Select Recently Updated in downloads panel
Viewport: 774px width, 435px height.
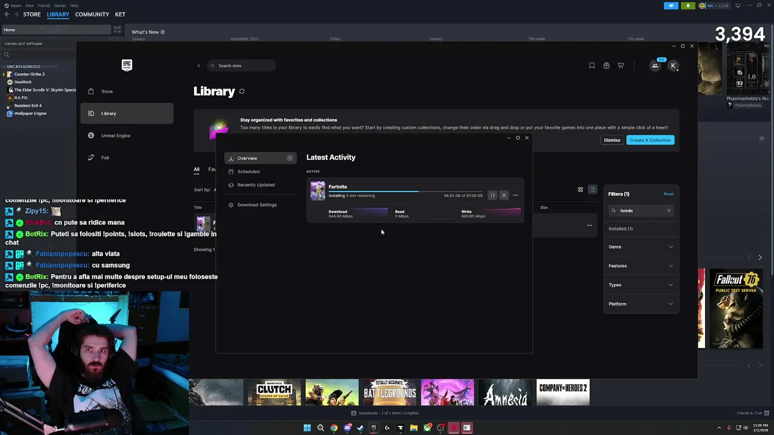[260, 185]
